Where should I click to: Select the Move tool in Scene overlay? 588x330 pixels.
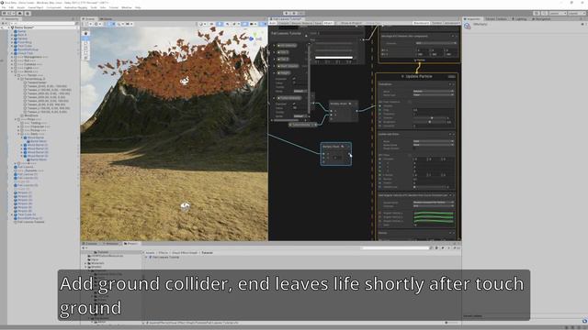pos(85,38)
